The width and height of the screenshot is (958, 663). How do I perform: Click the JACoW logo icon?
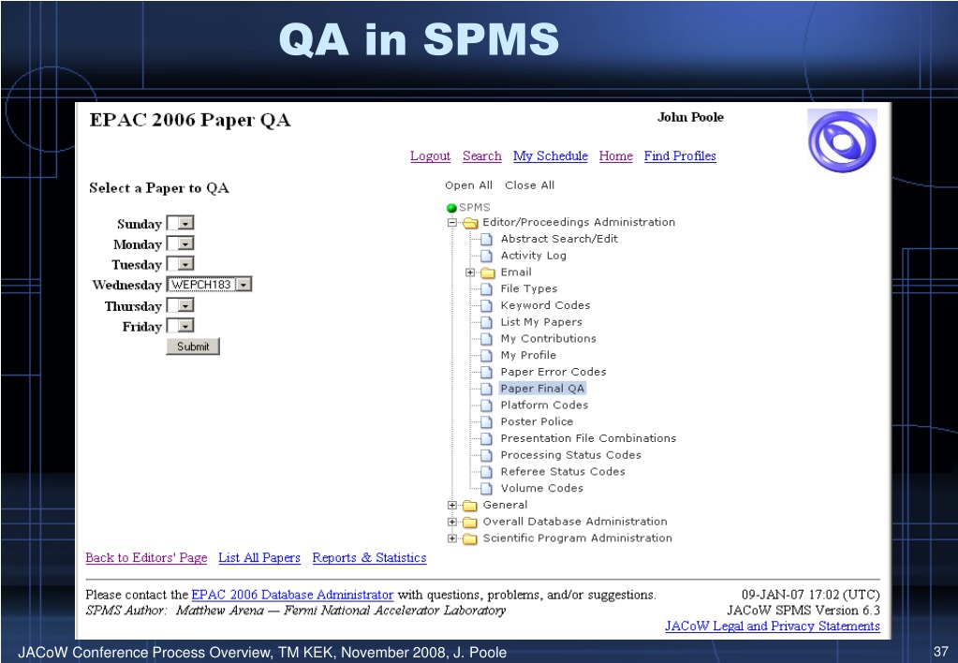click(x=842, y=141)
